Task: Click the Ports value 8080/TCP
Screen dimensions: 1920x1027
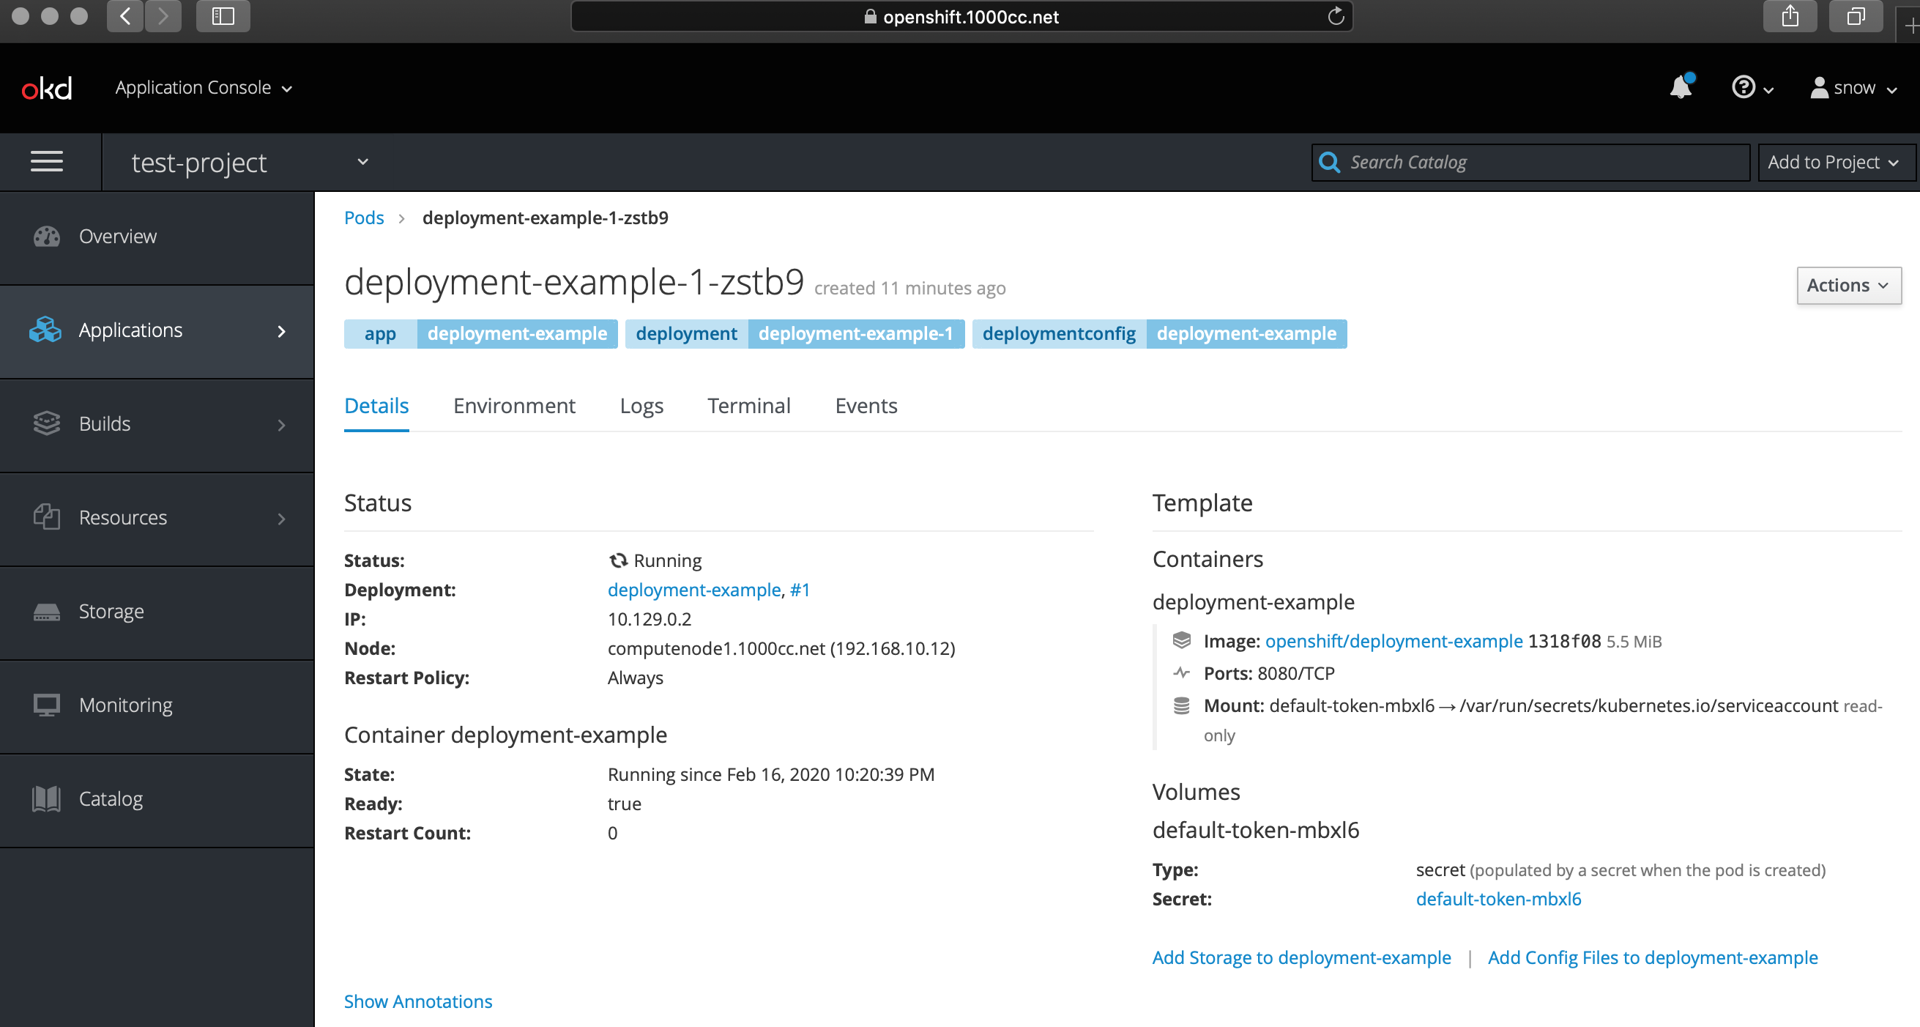Action: point(1295,672)
